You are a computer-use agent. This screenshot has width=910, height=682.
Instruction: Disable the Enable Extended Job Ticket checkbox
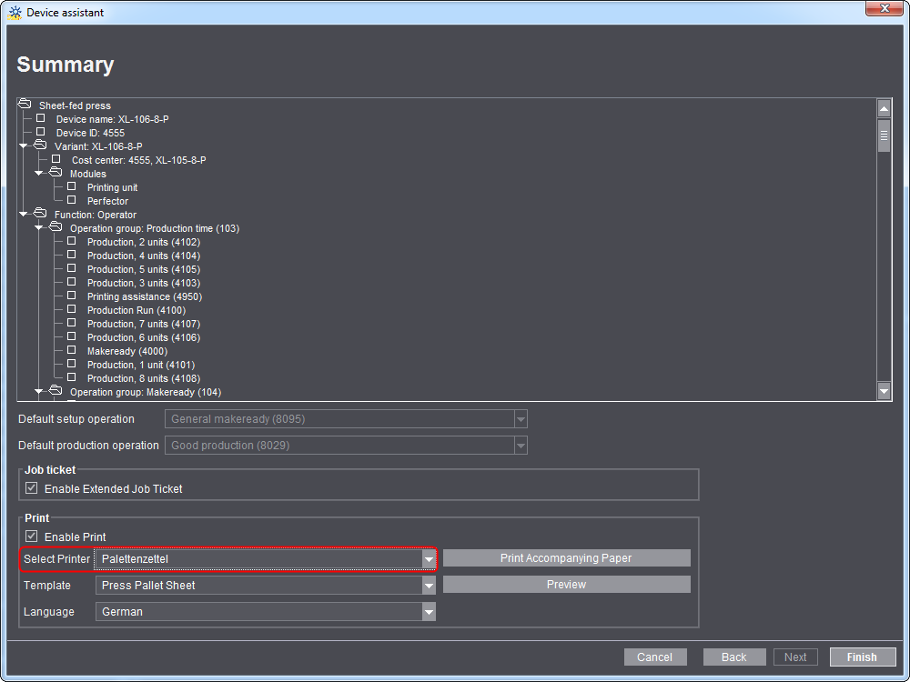[32, 488]
